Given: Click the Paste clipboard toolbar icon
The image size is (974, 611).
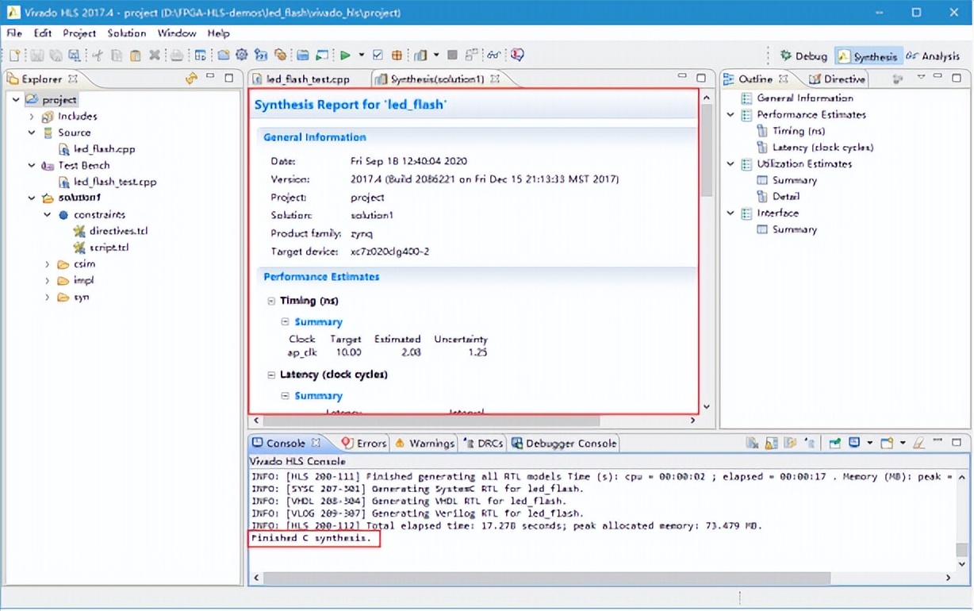Looking at the screenshot, I should 134,55.
